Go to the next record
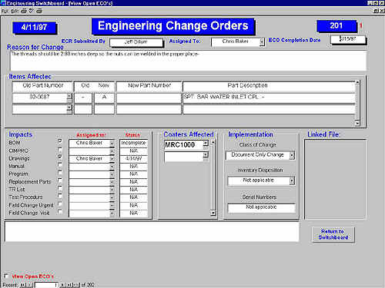 [x=63, y=285]
